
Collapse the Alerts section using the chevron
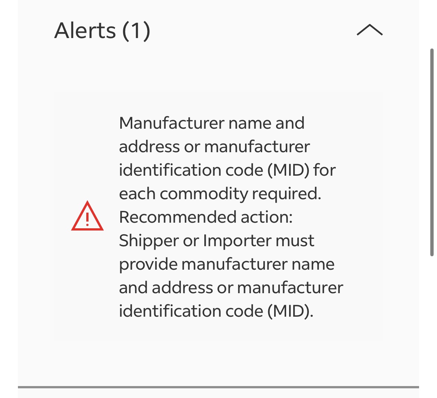click(369, 30)
